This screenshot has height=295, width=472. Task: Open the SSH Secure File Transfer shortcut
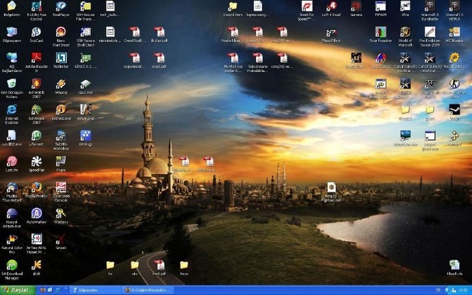coord(86,6)
